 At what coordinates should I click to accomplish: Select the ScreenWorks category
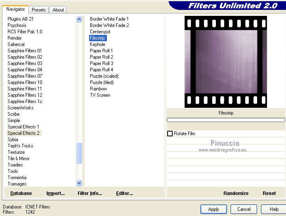click(x=21, y=108)
